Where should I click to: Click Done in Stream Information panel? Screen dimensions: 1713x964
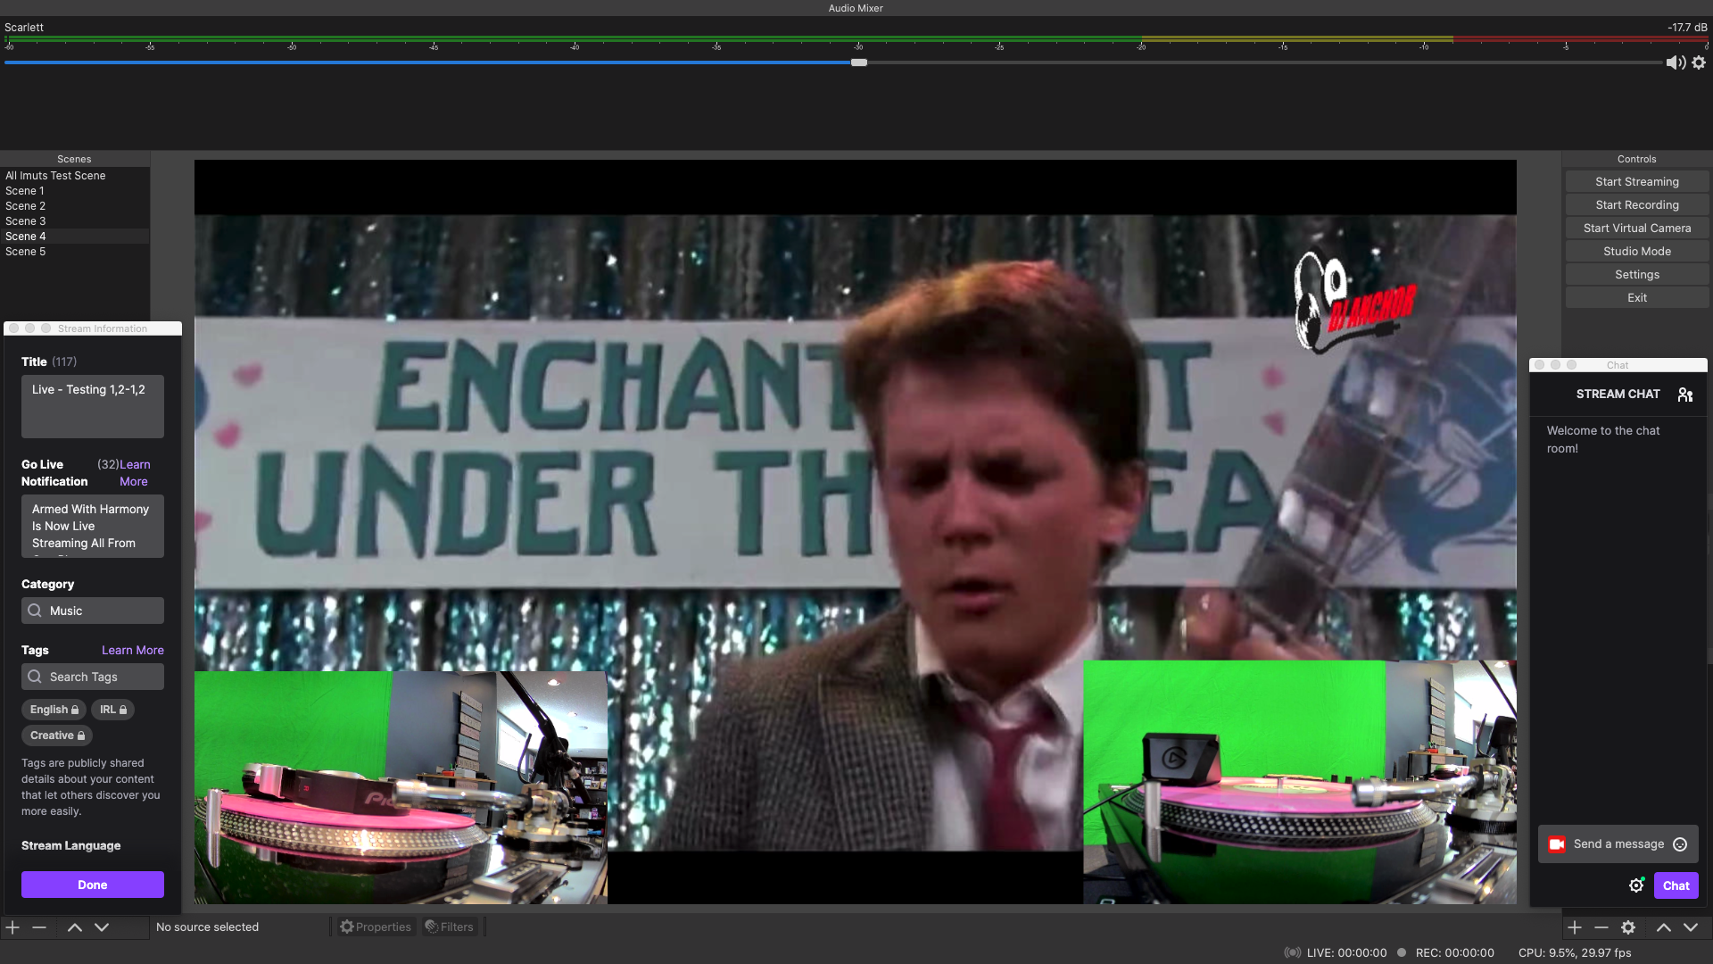tap(93, 885)
